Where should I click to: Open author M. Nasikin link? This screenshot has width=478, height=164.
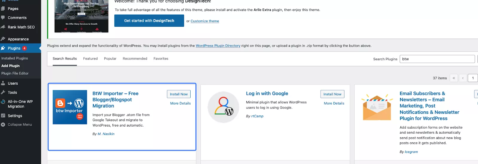point(106,134)
